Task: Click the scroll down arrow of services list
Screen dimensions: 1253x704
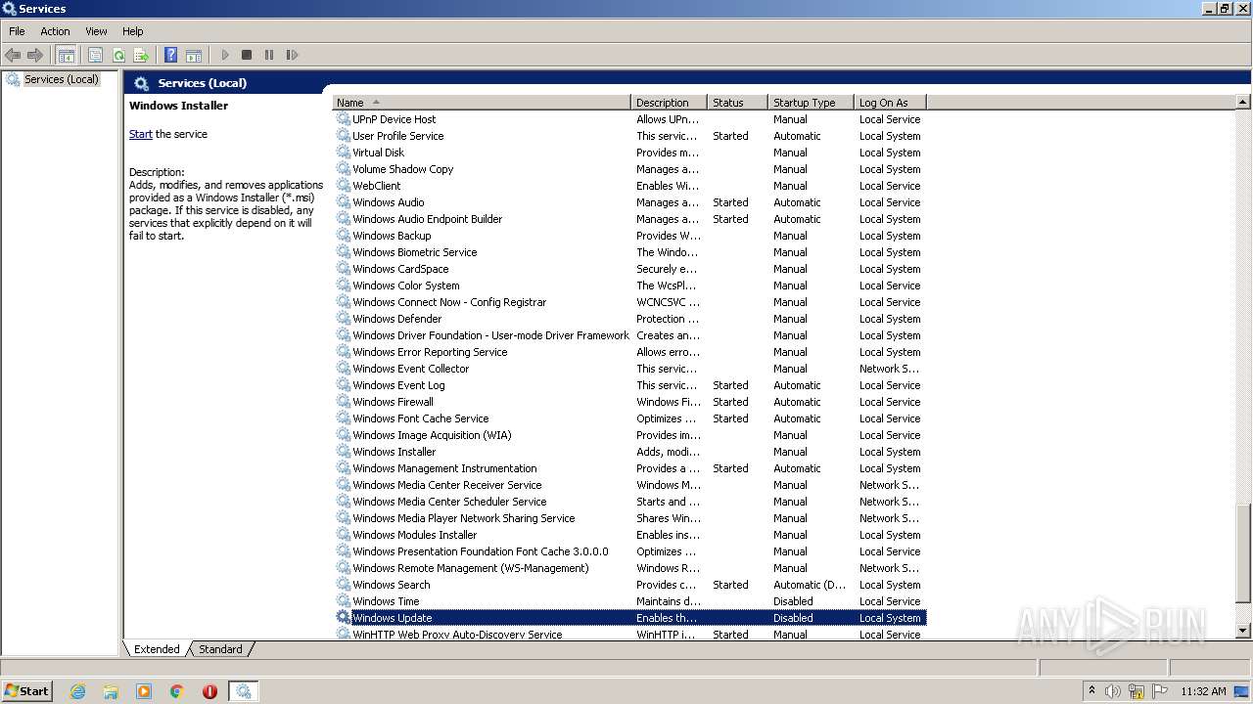Action: (1243, 632)
